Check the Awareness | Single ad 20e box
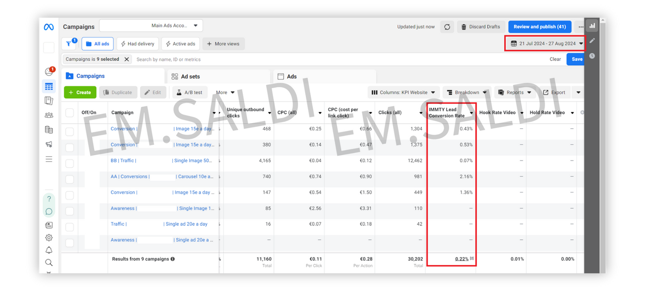 click(70, 243)
